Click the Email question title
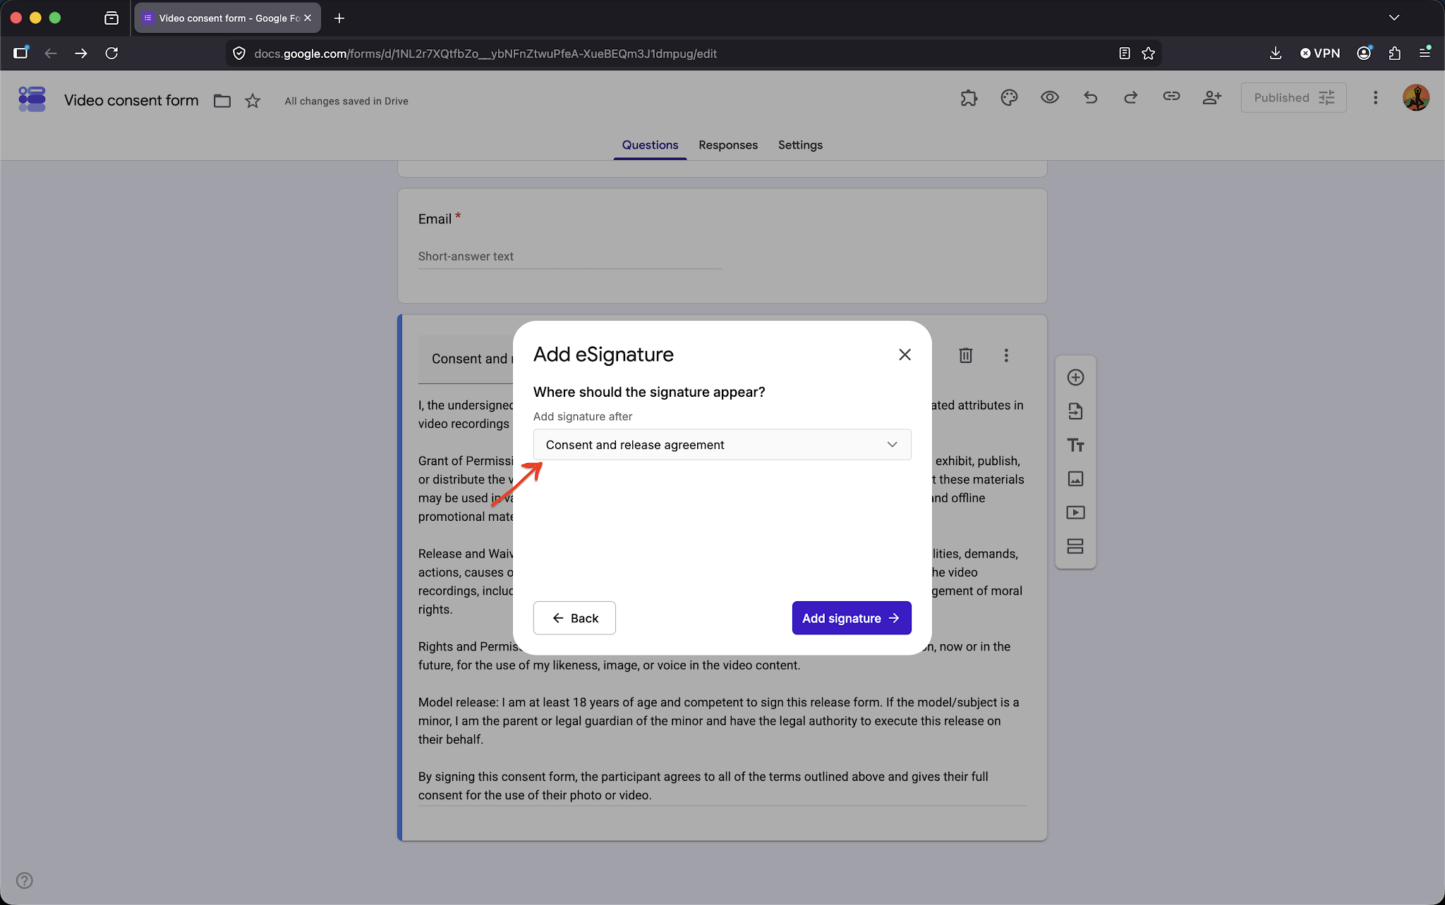The width and height of the screenshot is (1445, 905). 435,219
